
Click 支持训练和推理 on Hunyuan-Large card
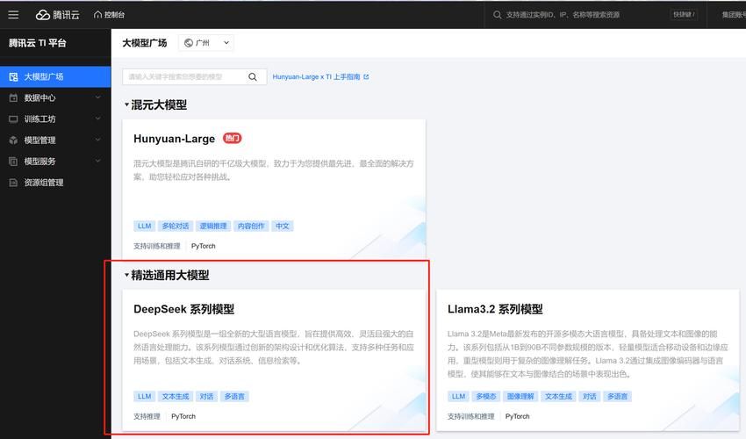click(x=156, y=246)
